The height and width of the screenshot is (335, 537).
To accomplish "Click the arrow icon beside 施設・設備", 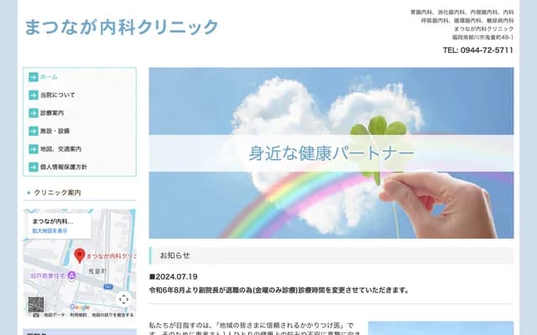I will click(x=34, y=131).
